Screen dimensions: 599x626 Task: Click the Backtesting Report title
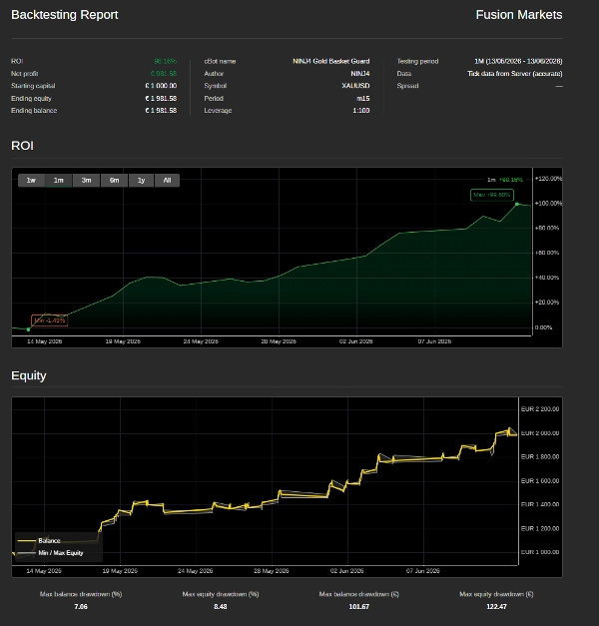click(65, 15)
